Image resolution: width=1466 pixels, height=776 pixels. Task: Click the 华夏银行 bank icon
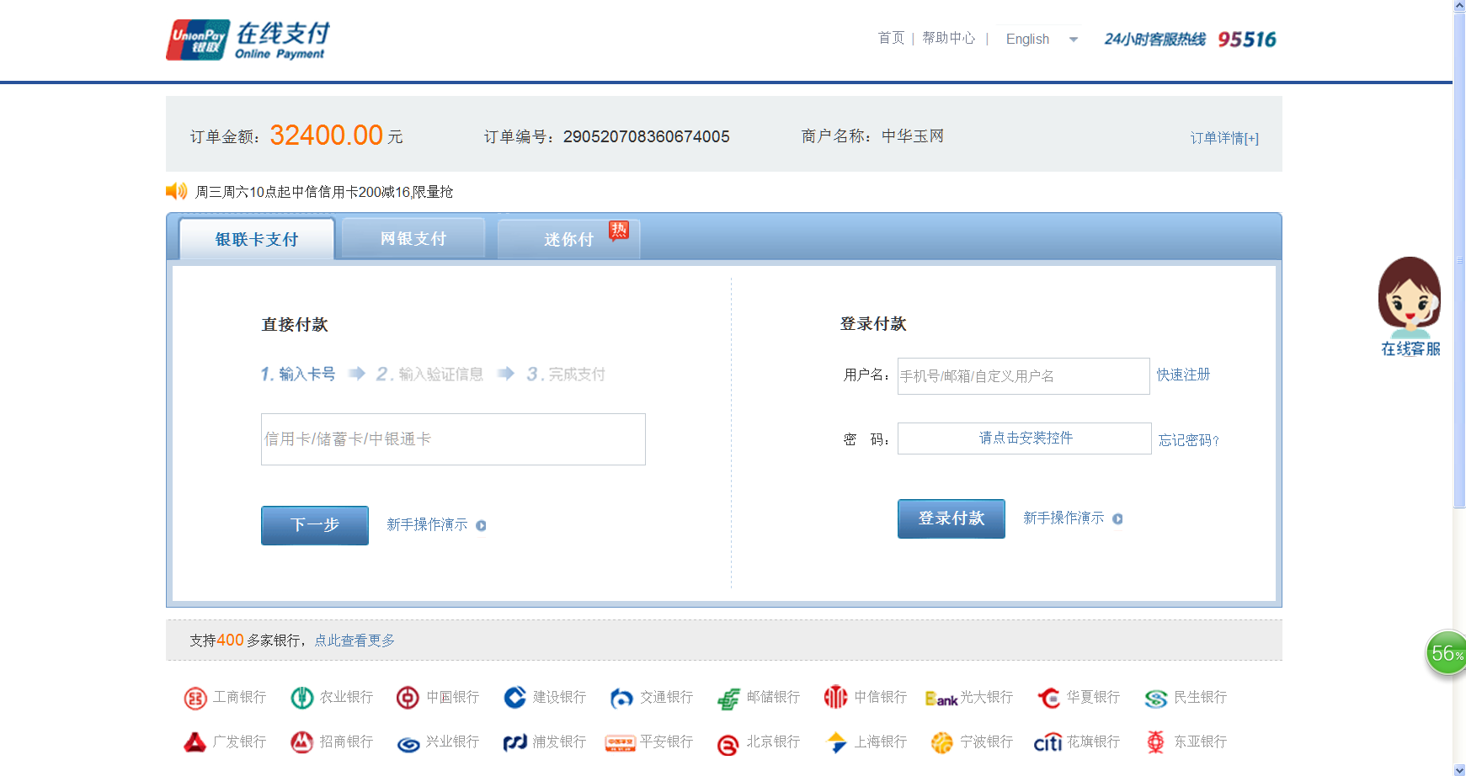[x=1049, y=698]
